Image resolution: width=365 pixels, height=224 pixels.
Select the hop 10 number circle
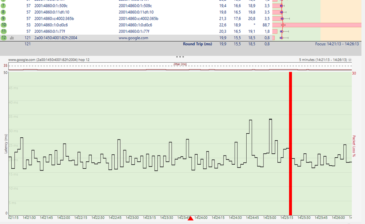point(4,25)
